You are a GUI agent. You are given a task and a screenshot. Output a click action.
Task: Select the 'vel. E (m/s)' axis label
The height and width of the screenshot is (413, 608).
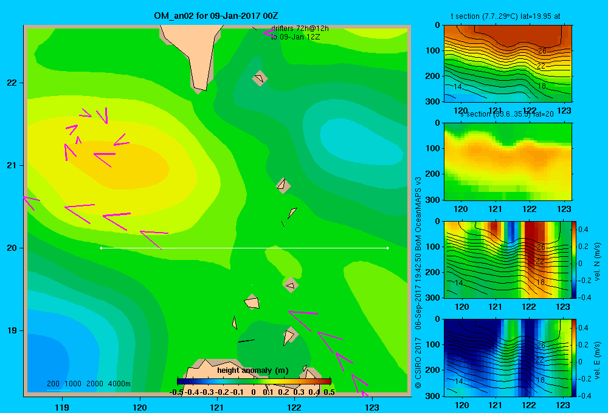coord(598,360)
